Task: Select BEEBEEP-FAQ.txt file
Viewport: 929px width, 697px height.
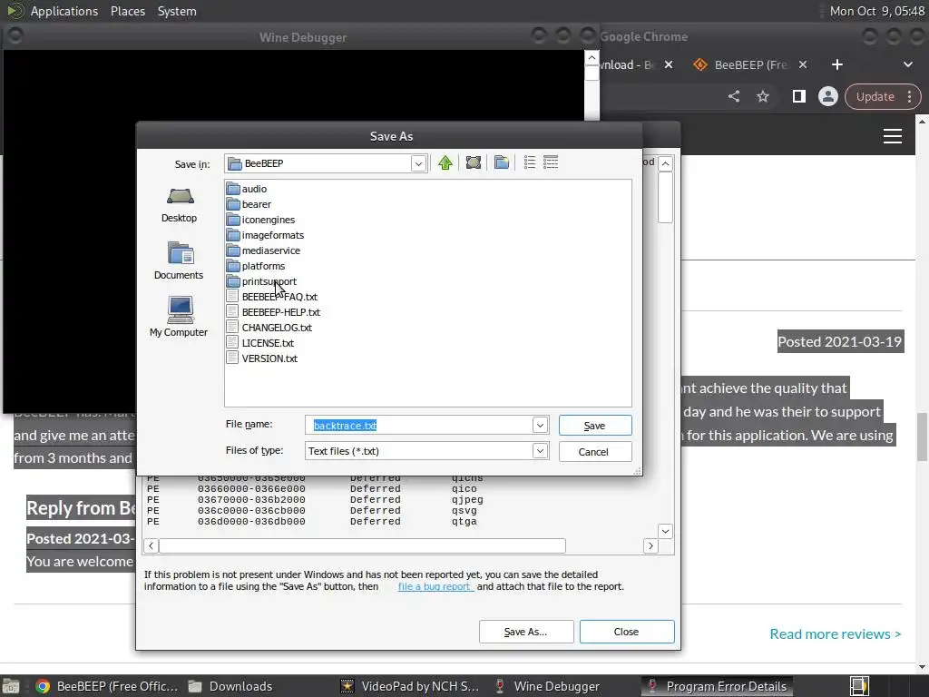Action: 272,297
